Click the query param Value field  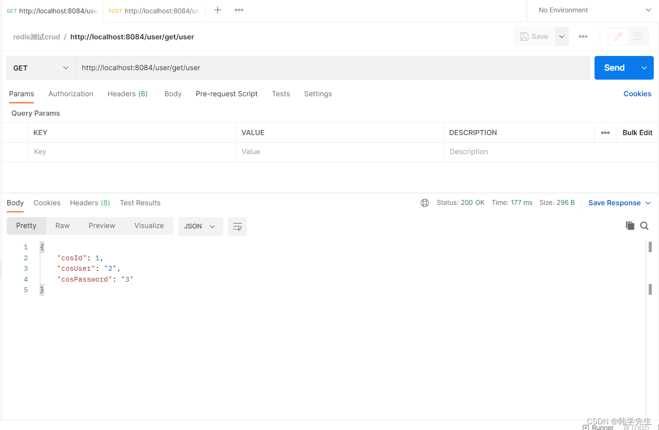point(340,152)
